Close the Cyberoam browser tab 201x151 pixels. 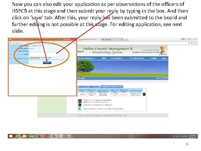pyautogui.click(x=122, y=39)
